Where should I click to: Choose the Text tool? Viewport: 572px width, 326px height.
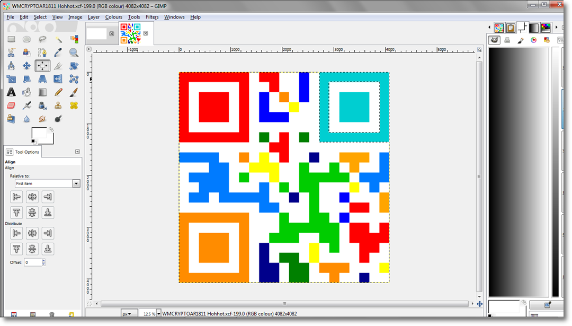click(11, 92)
